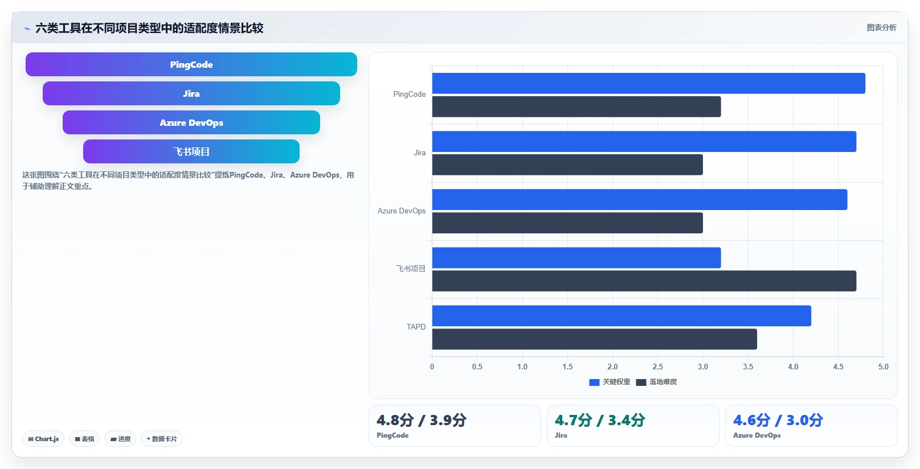Click Azure DevOps blue 关键权重 bar
Image resolution: width=920 pixels, height=469 pixels.
point(640,200)
